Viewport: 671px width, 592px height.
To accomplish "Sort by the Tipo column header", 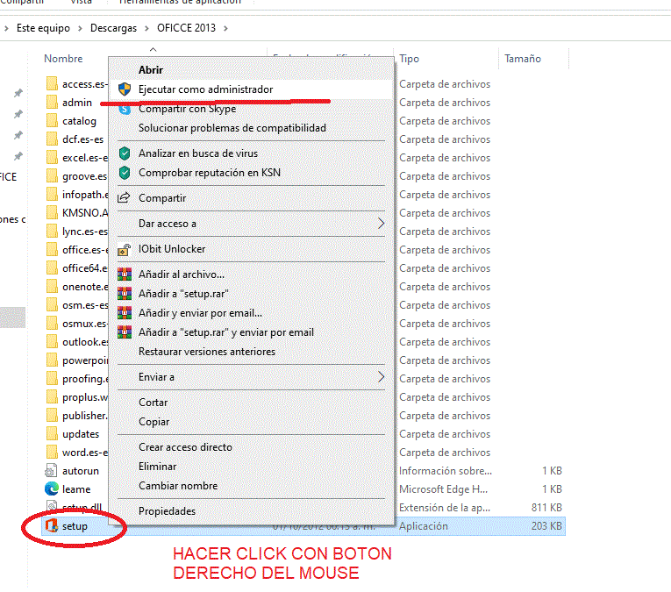I will tap(410, 59).
